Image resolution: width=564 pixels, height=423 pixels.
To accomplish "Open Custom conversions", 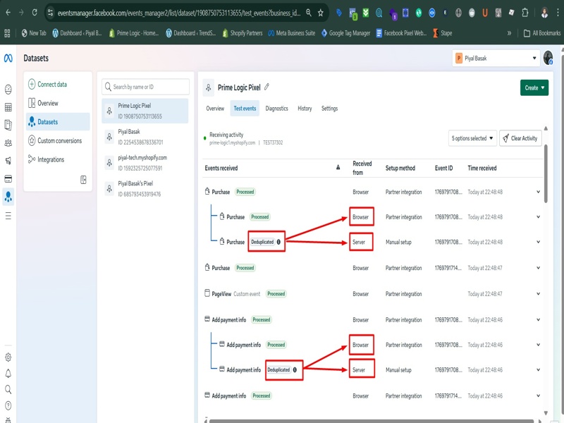I will coord(58,140).
